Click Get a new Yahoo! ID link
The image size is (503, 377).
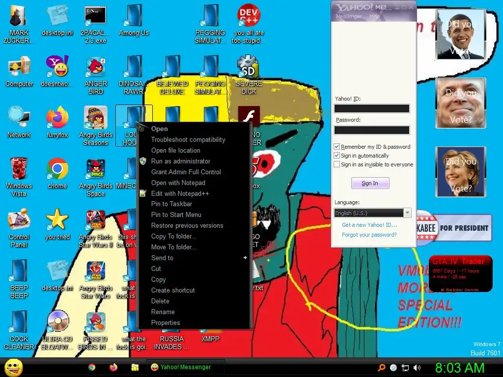point(369,225)
